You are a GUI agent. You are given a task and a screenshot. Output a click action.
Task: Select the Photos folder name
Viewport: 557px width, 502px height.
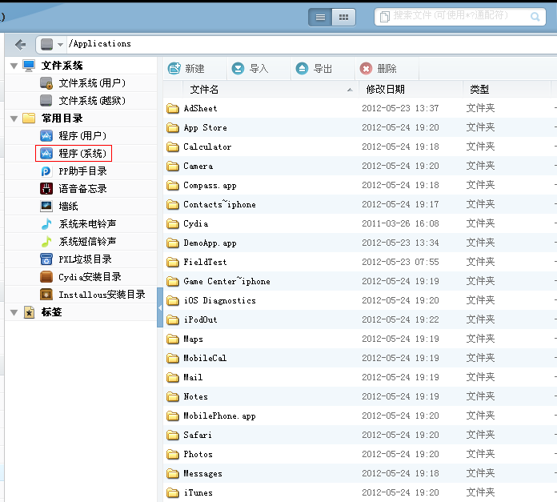pos(198,455)
